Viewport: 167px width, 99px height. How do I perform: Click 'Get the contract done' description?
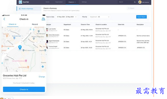coord(143,36)
